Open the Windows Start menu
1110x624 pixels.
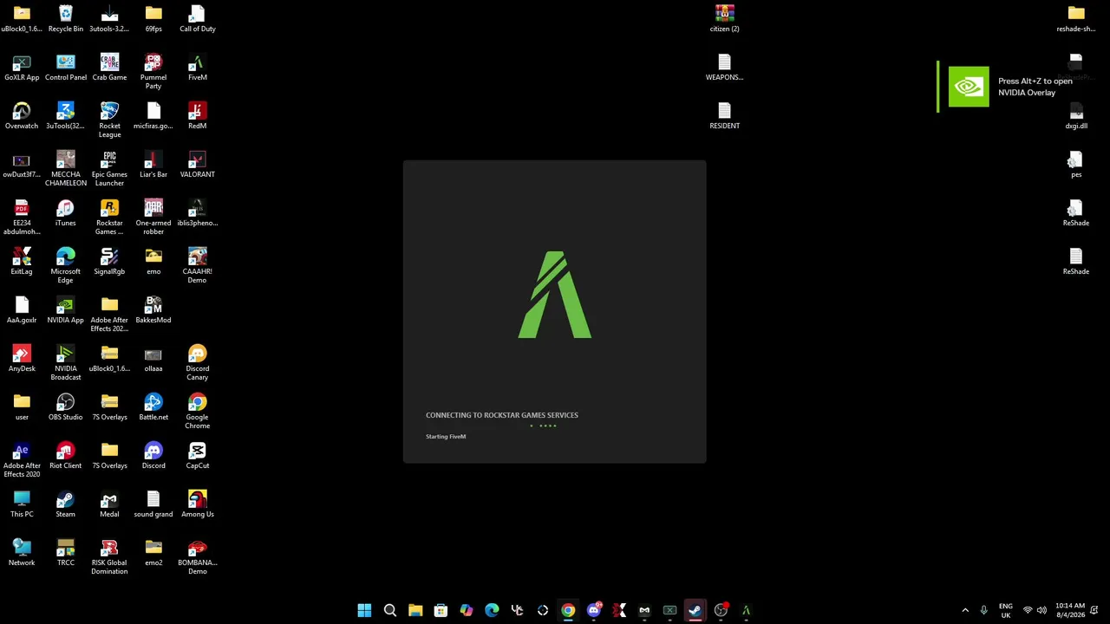pyautogui.click(x=364, y=610)
